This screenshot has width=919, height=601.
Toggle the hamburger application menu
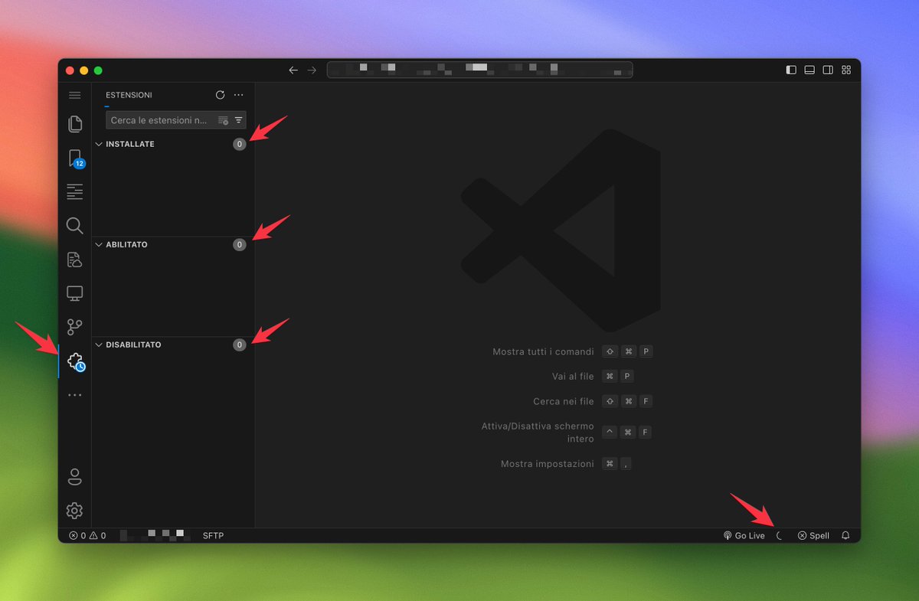click(x=74, y=95)
